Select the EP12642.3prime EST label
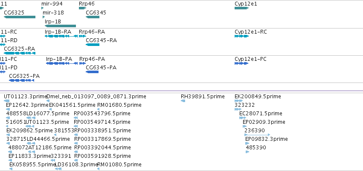 click(x=27, y=105)
